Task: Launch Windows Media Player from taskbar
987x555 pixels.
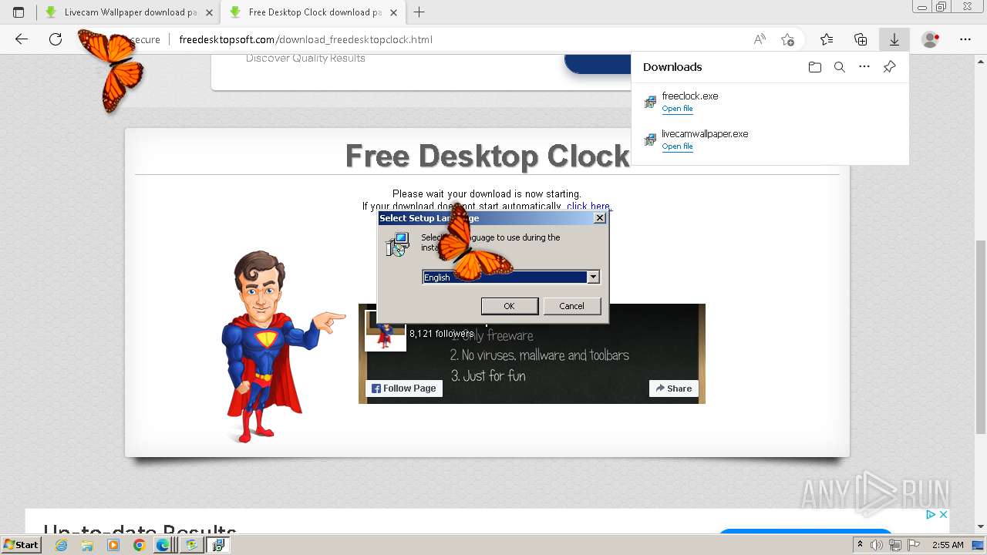Action: pyautogui.click(x=113, y=545)
